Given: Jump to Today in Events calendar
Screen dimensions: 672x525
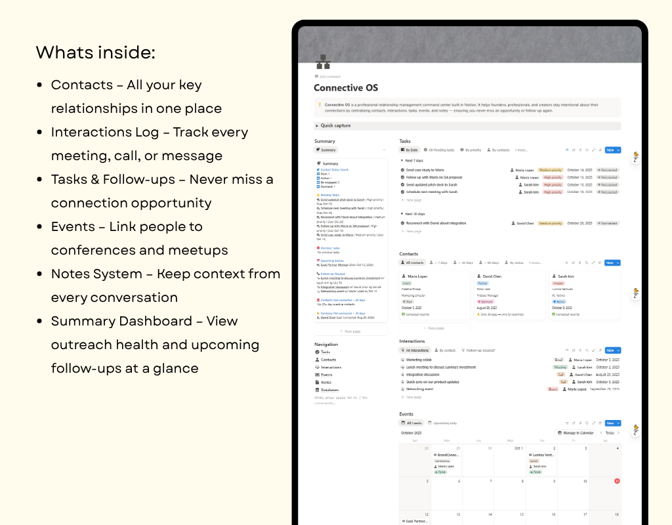Looking at the screenshot, I should coord(610,433).
